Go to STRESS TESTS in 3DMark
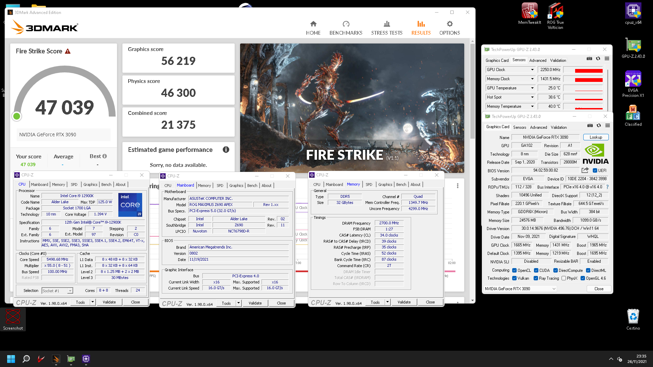This screenshot has width=653, height=367. tap(387, 28)
